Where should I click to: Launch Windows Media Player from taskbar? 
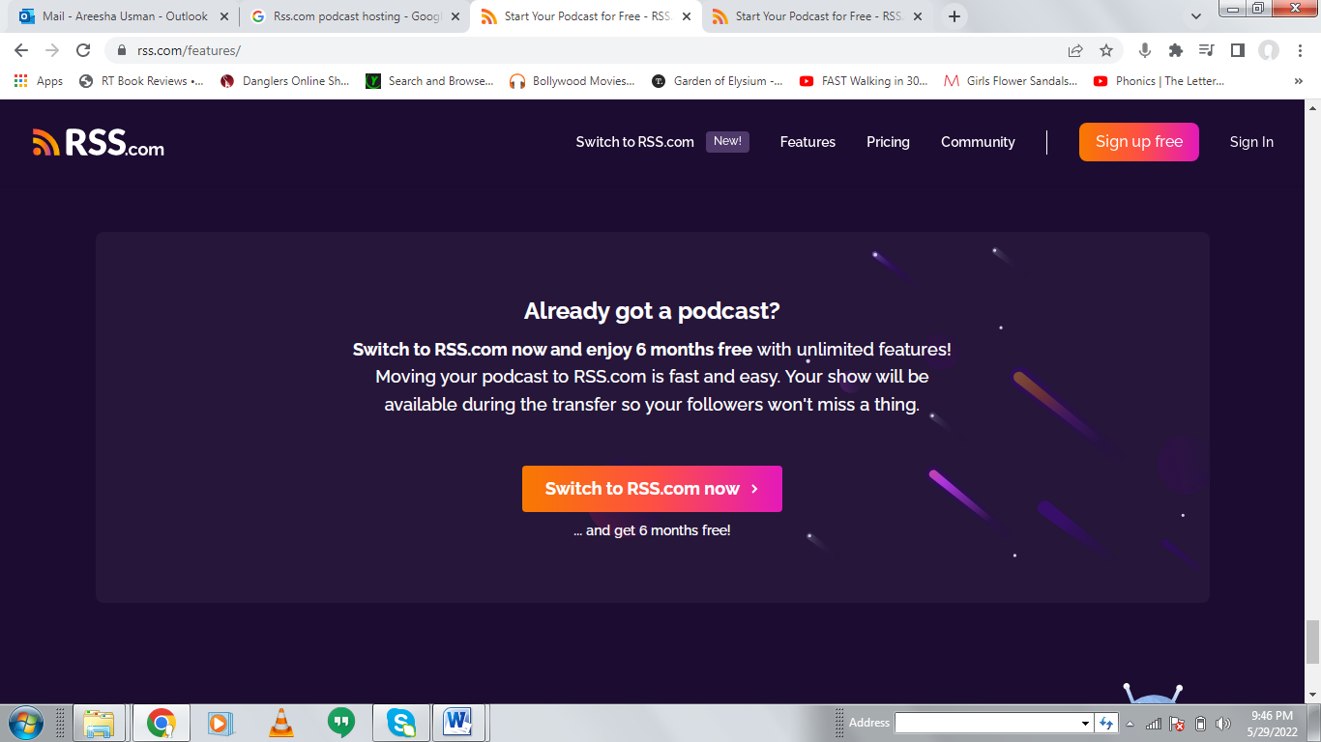click(220, 723)
